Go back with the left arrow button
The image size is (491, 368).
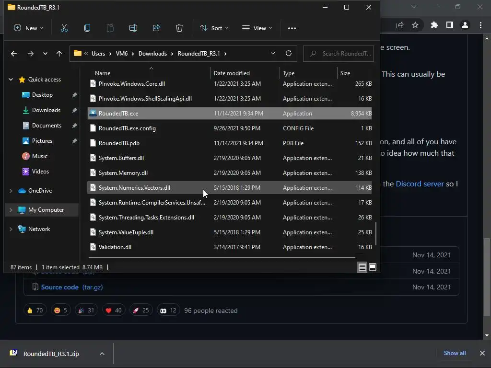(14, 54)
